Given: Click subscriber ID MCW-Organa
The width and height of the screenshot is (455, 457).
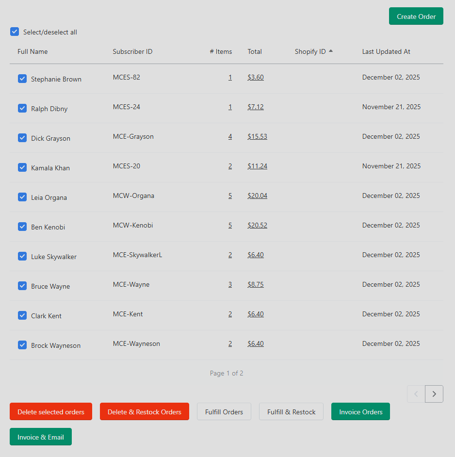Looking at the screenshot, I should [133, 196].
